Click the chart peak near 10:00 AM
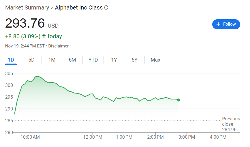Viewport: 250px width, 147px height. tap(37, 76)
